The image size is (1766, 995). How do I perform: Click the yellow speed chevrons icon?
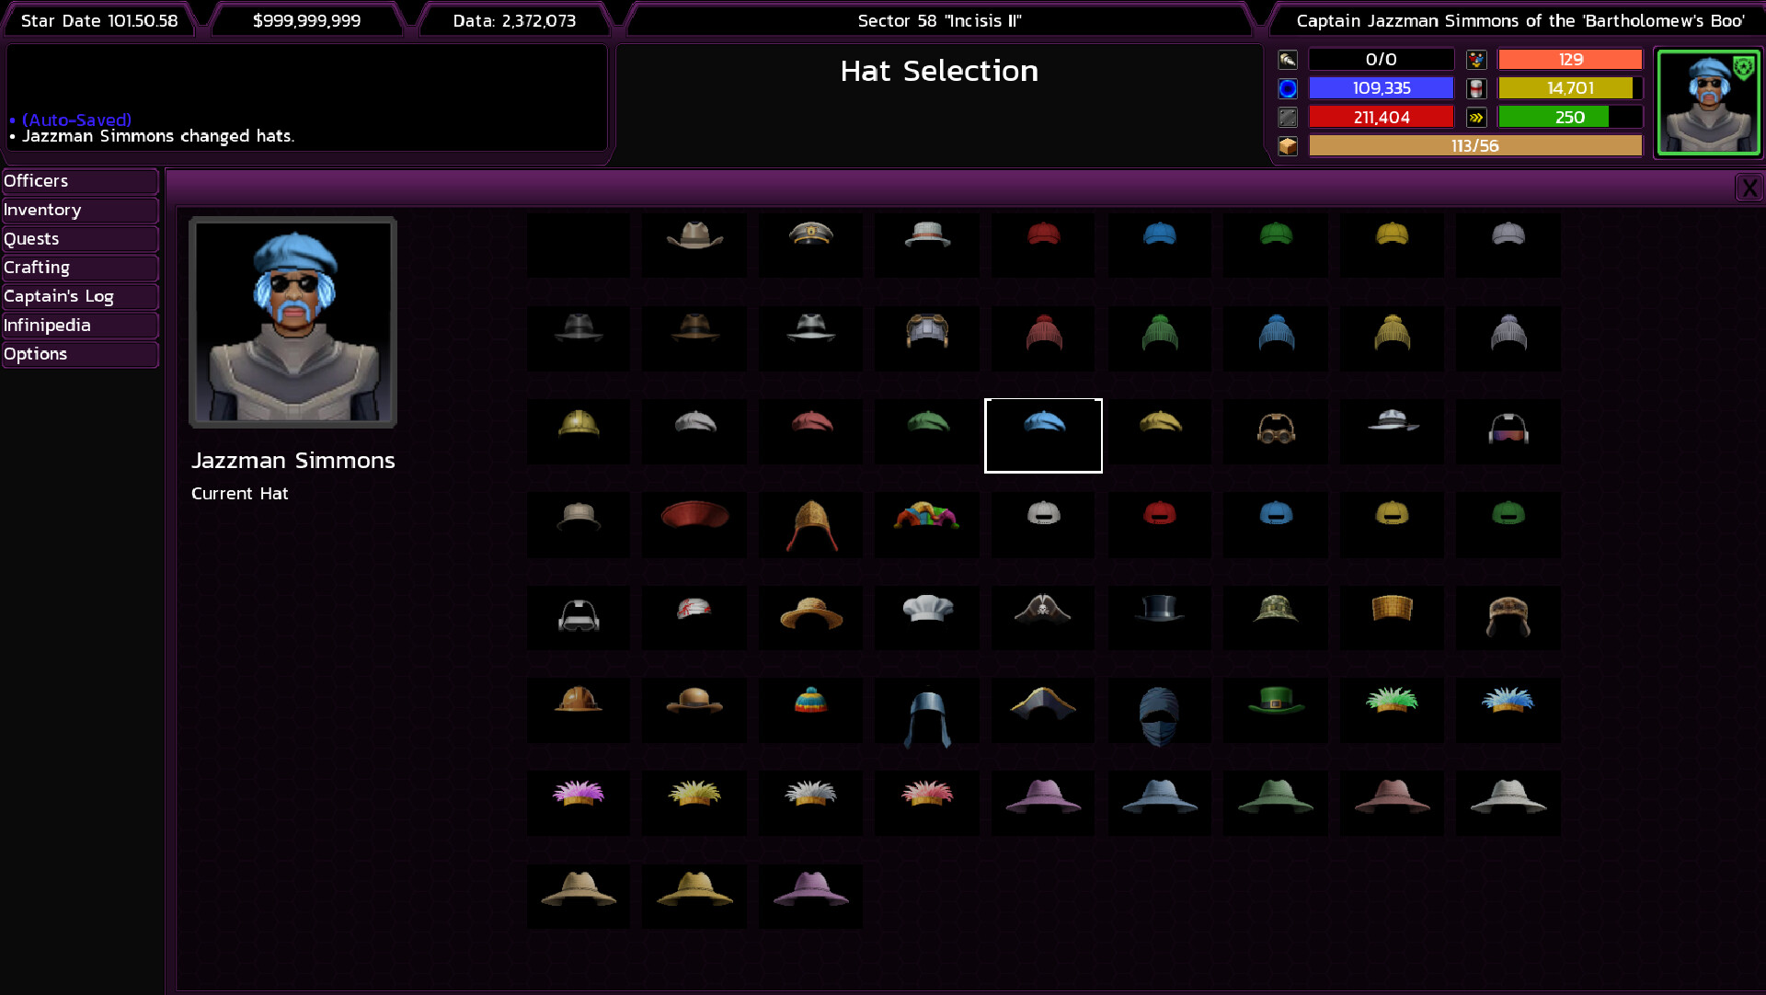[x=1477, y=117]
